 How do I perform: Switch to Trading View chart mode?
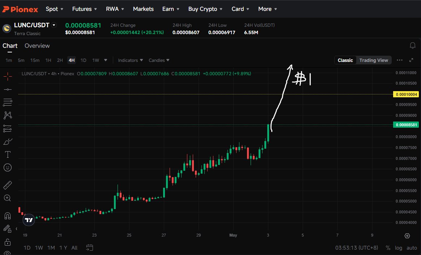tap(374, 60)
